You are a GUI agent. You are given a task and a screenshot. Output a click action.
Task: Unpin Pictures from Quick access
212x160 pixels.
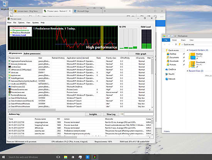click(184, 65)
